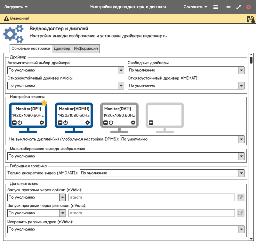Click edit icon beside optirun steam field

[x=241, y=197]
